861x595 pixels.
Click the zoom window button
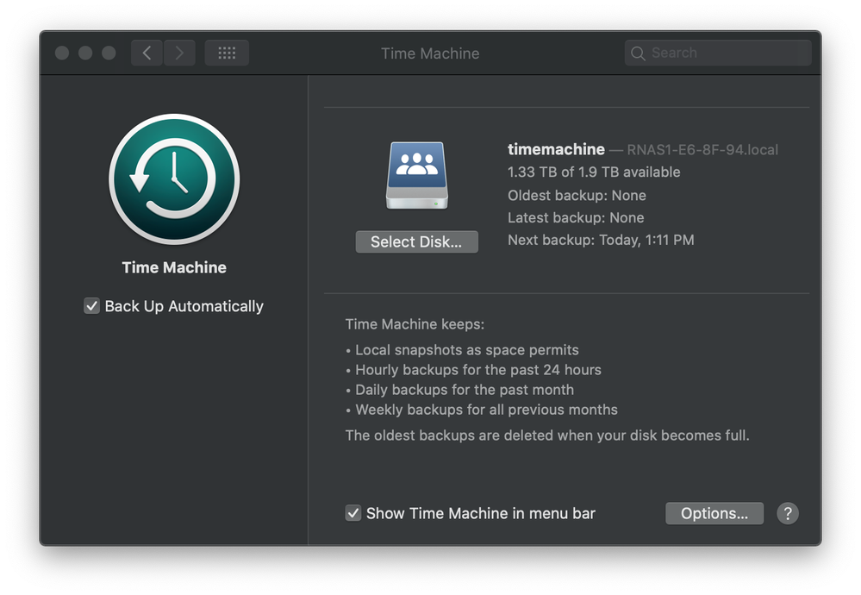click(x=109, y=53)
